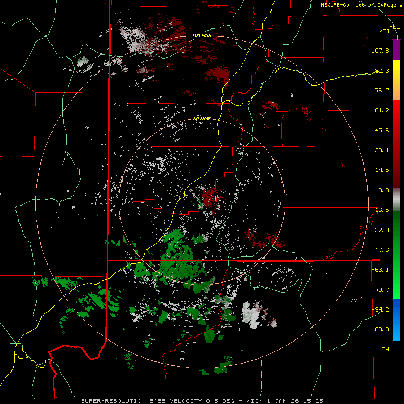
Task: Click the -47.6 velocity scale value
Action: click(380, 250)
